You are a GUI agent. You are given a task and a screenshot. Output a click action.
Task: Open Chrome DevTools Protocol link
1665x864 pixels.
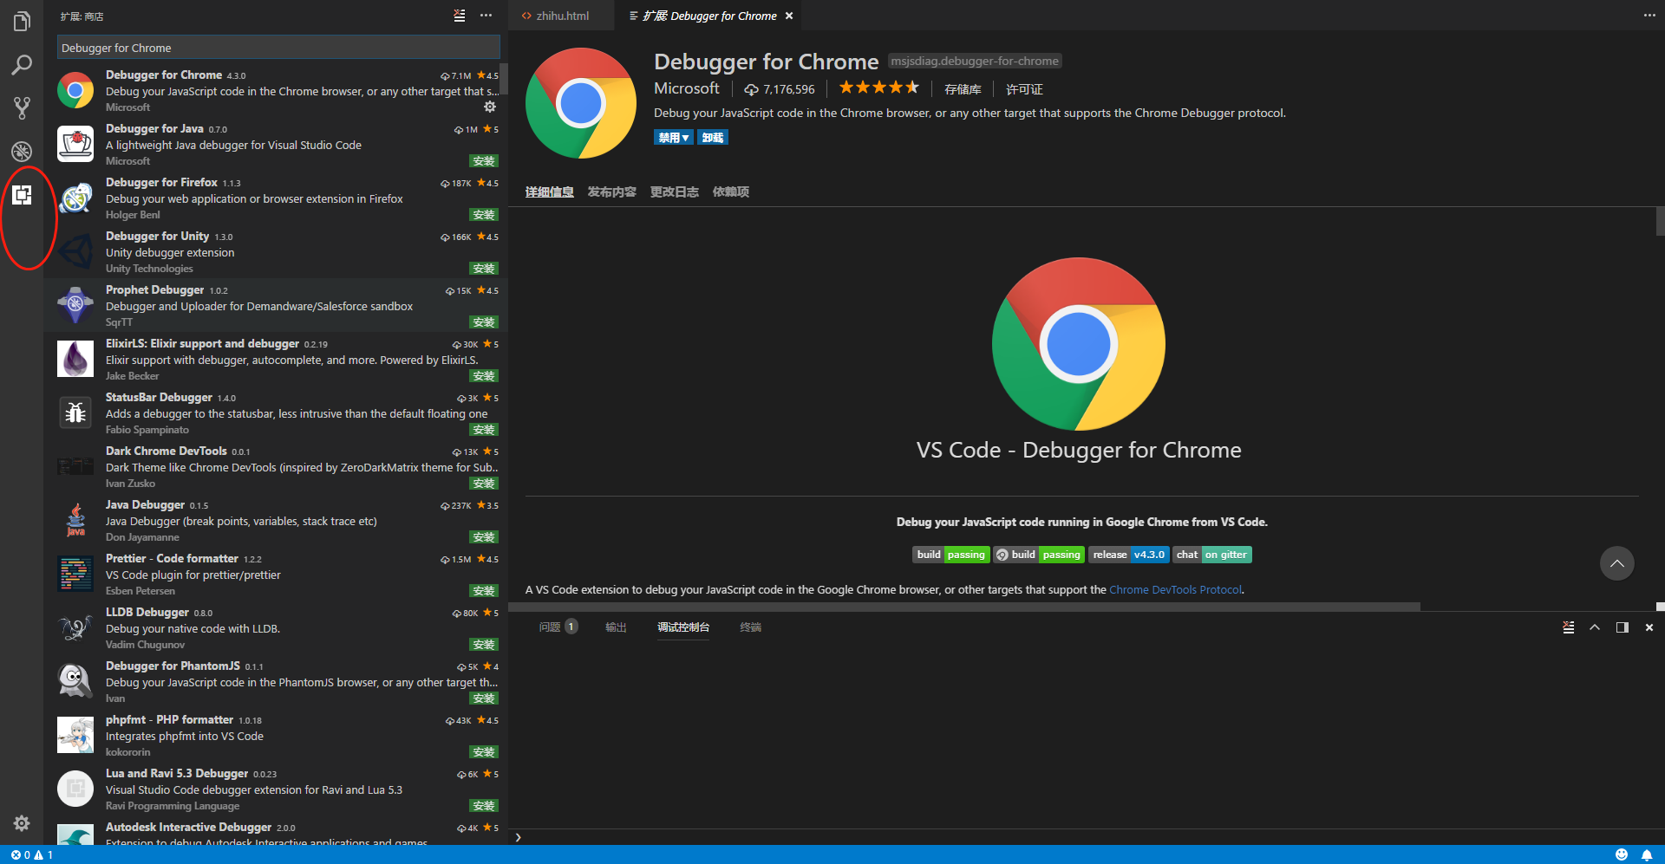click(x=1175, y=589)
